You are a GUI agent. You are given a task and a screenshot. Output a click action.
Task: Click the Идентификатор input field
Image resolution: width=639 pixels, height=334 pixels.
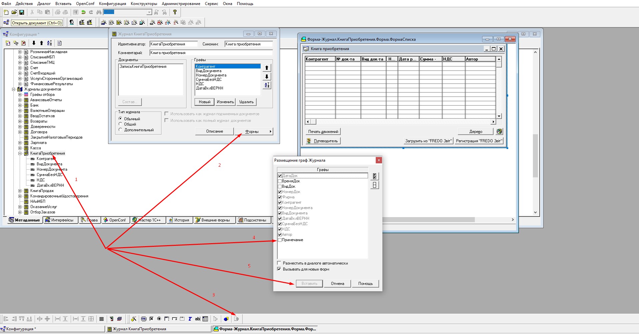(174, 44)
